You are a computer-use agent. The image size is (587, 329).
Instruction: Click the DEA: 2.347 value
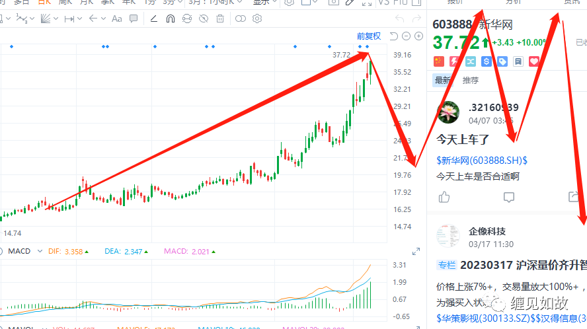point(126,252)
